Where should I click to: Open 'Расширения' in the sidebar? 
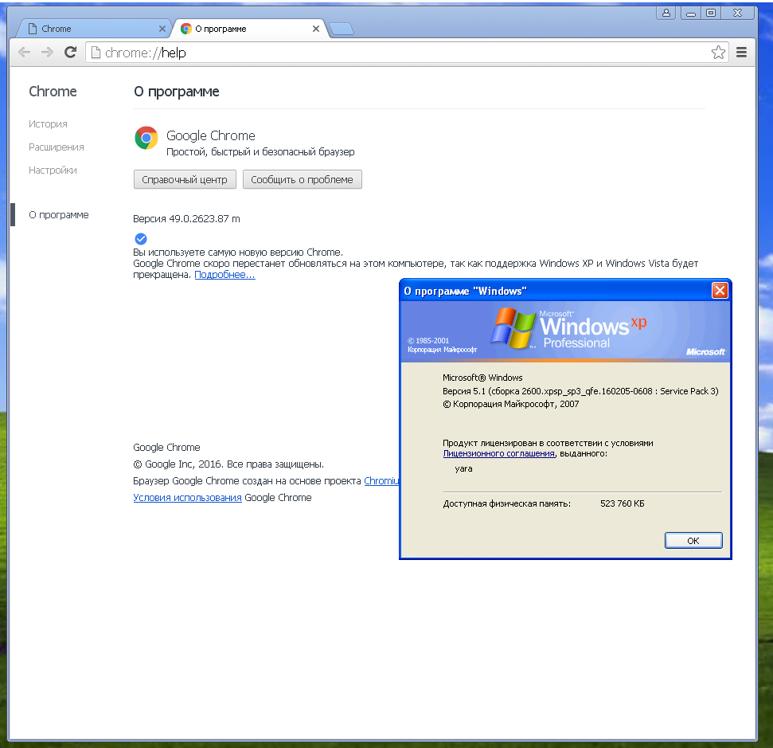tap(56, 147)
